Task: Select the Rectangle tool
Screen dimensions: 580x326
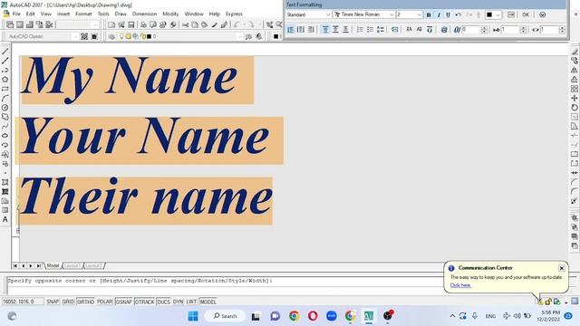Action: point(5,89)
